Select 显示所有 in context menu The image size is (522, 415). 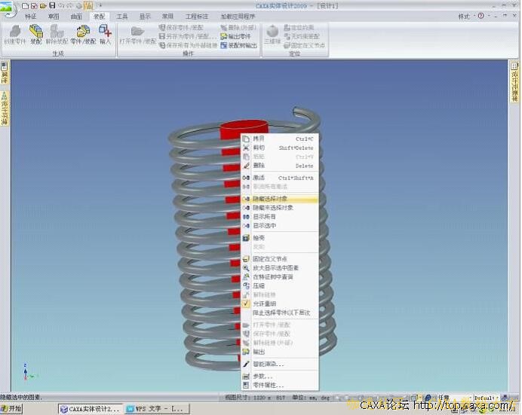264,217
